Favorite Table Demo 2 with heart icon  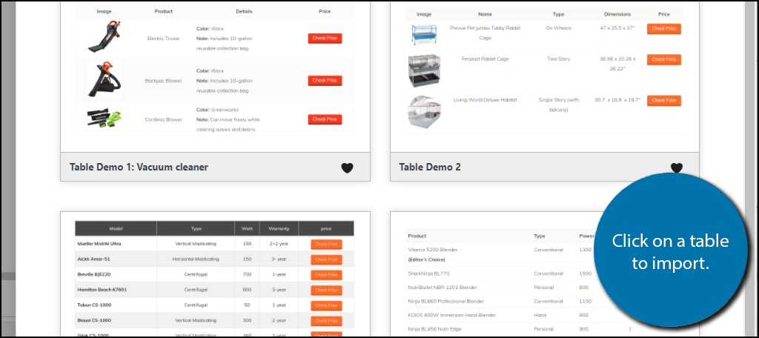tap(676, 168)
